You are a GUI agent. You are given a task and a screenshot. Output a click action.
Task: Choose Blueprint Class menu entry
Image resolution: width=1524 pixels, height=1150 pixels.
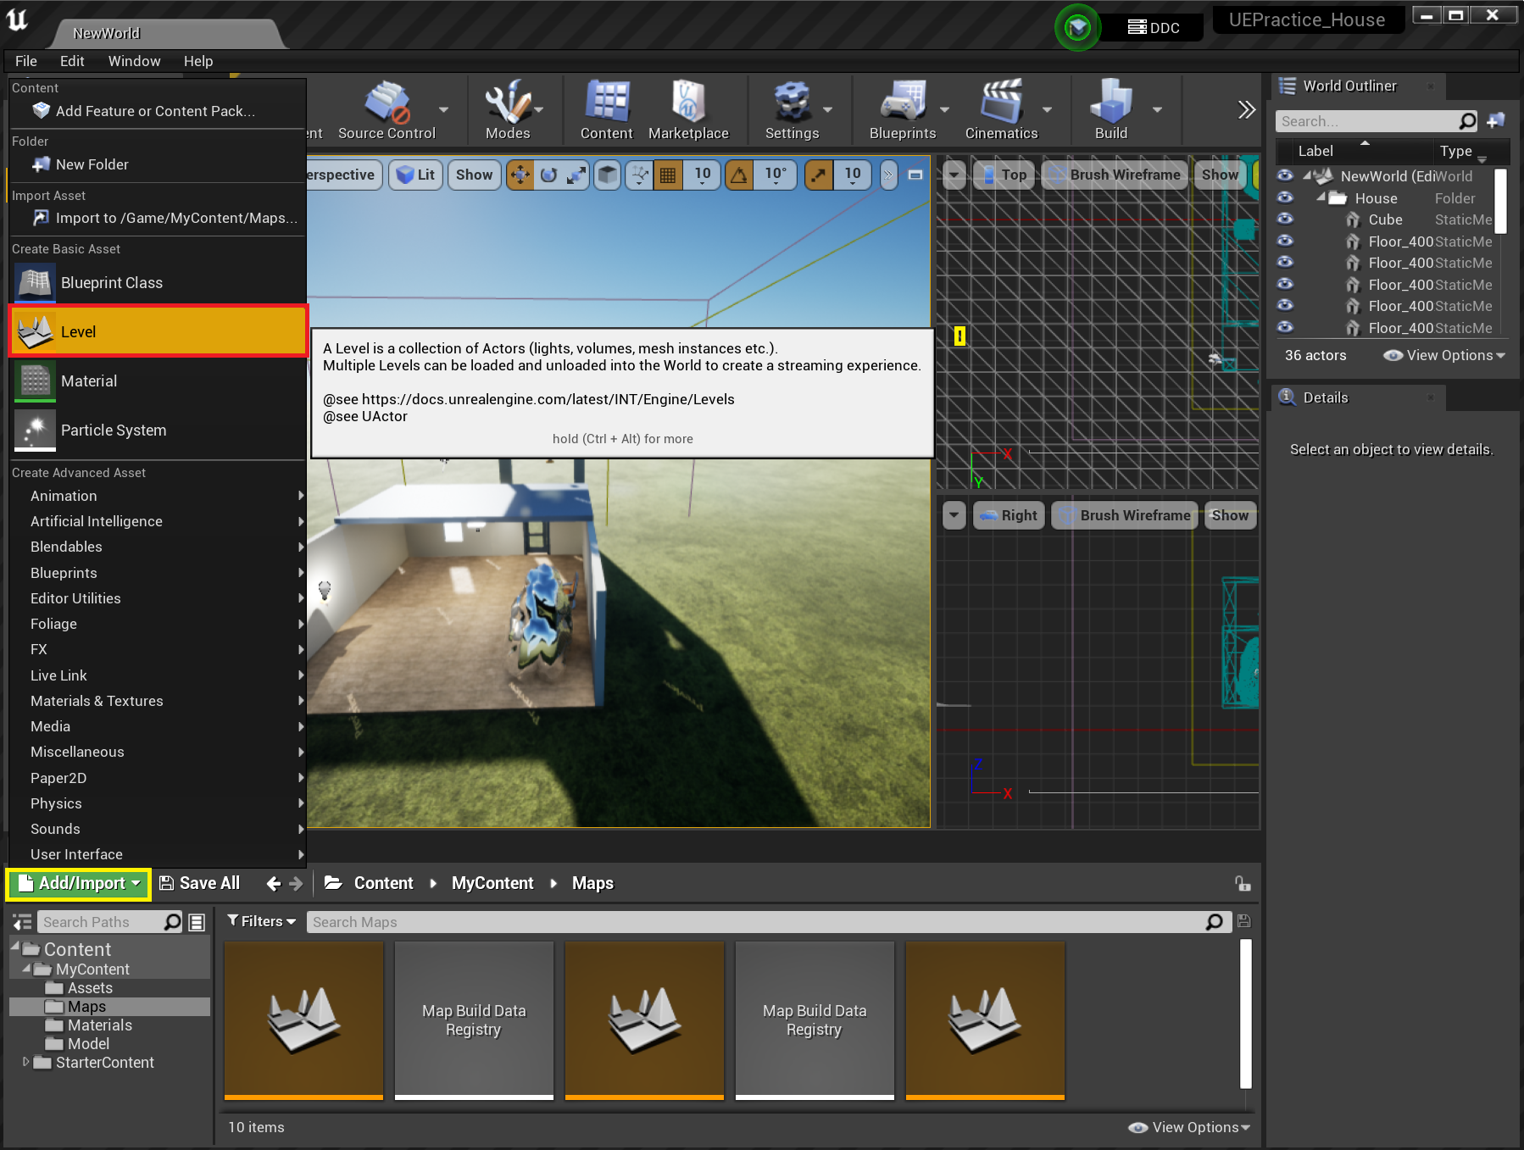(x=159, y=282)
